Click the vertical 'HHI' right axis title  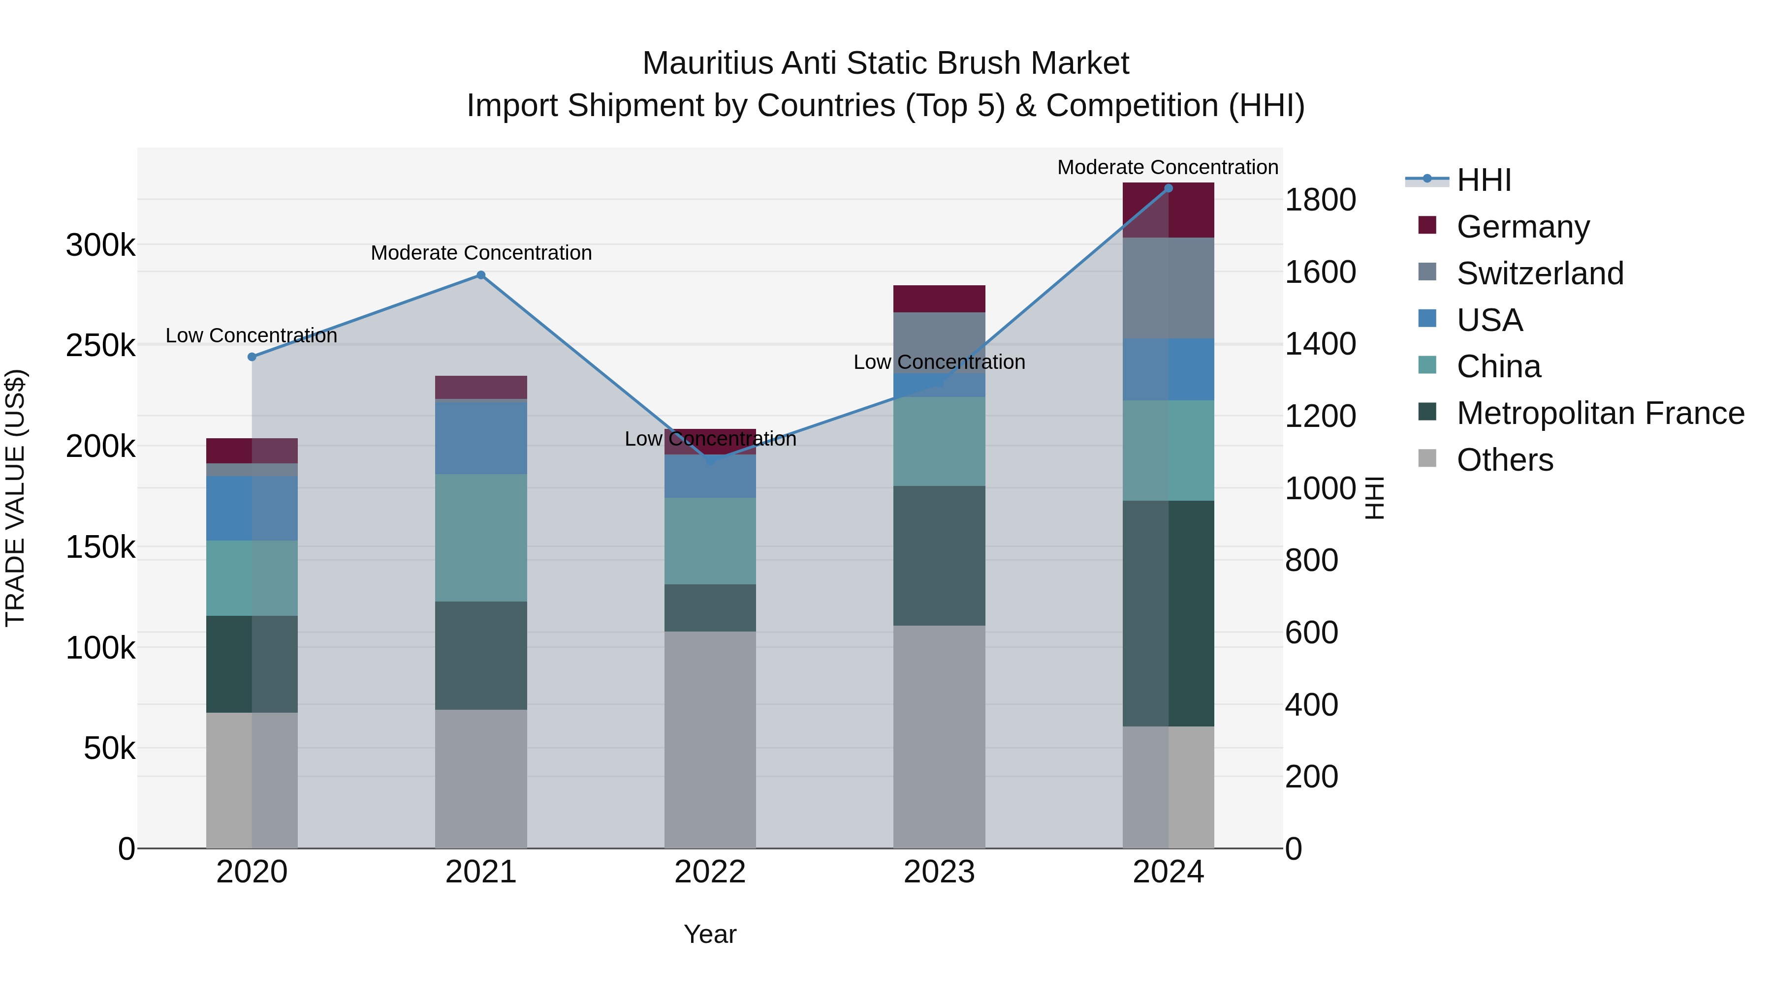coord(1374,498)
